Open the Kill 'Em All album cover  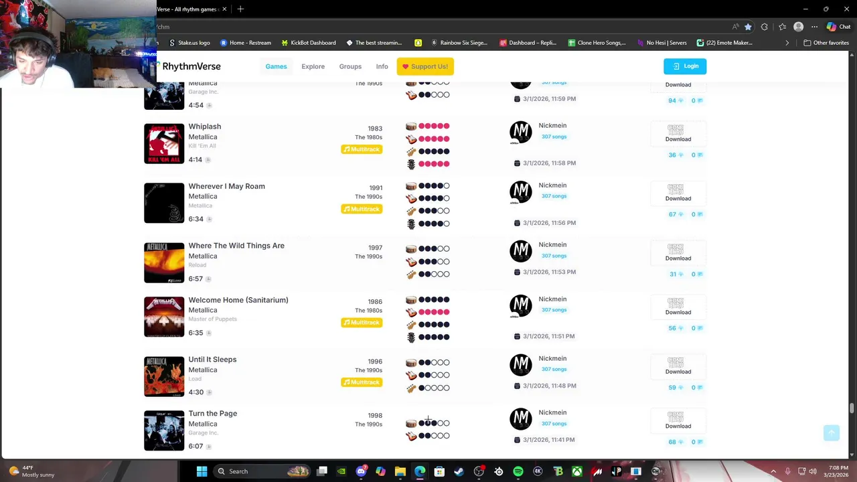coord(164,143)
